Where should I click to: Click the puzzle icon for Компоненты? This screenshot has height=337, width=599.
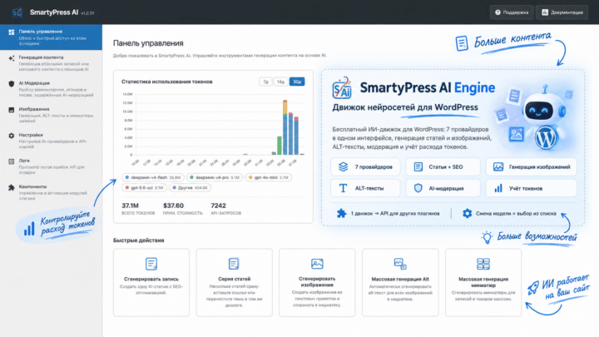tap(12, 187)
